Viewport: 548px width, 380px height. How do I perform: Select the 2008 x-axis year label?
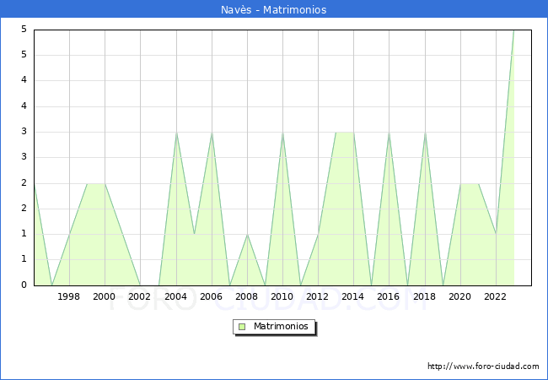(x=246, y=296)
